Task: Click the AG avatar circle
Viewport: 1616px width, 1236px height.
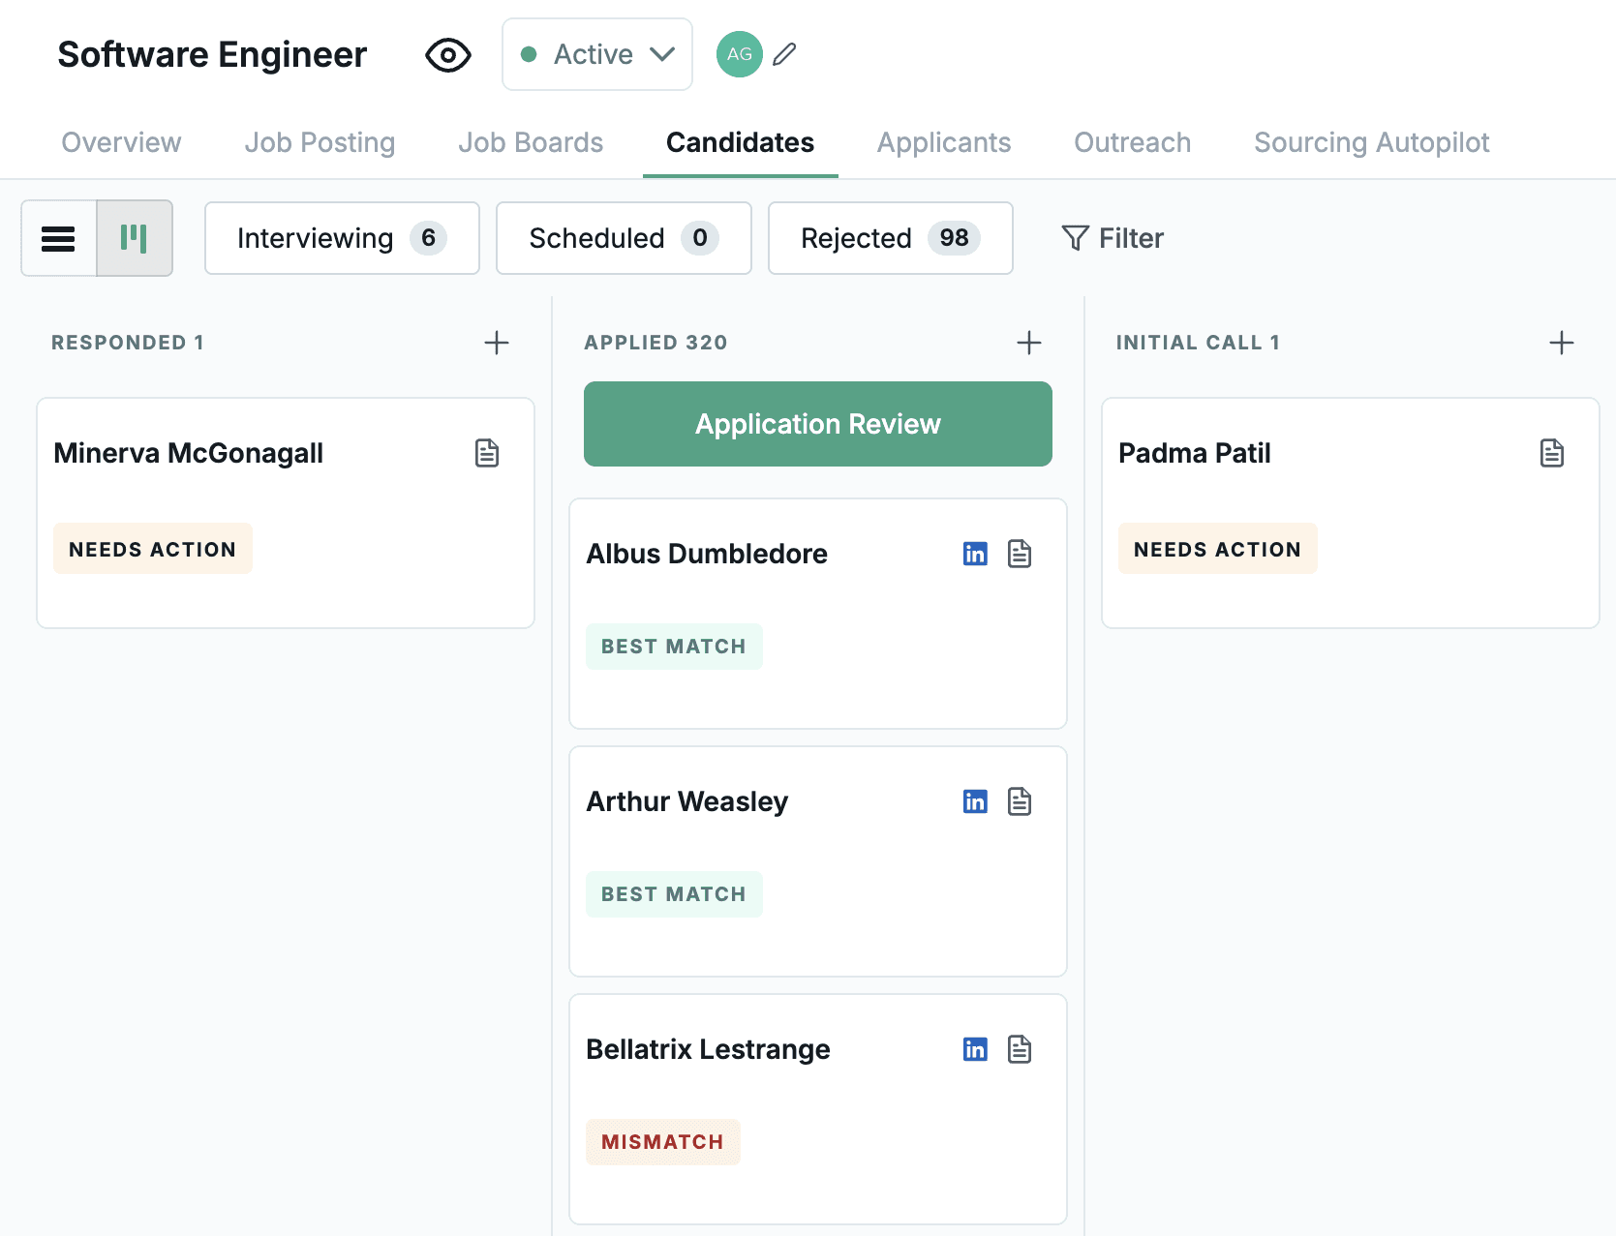Action: point(740,54)
